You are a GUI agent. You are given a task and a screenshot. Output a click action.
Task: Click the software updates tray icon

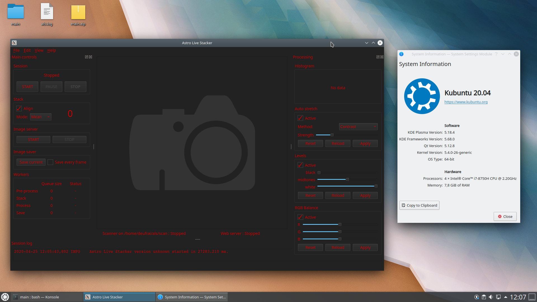(477, 297)
